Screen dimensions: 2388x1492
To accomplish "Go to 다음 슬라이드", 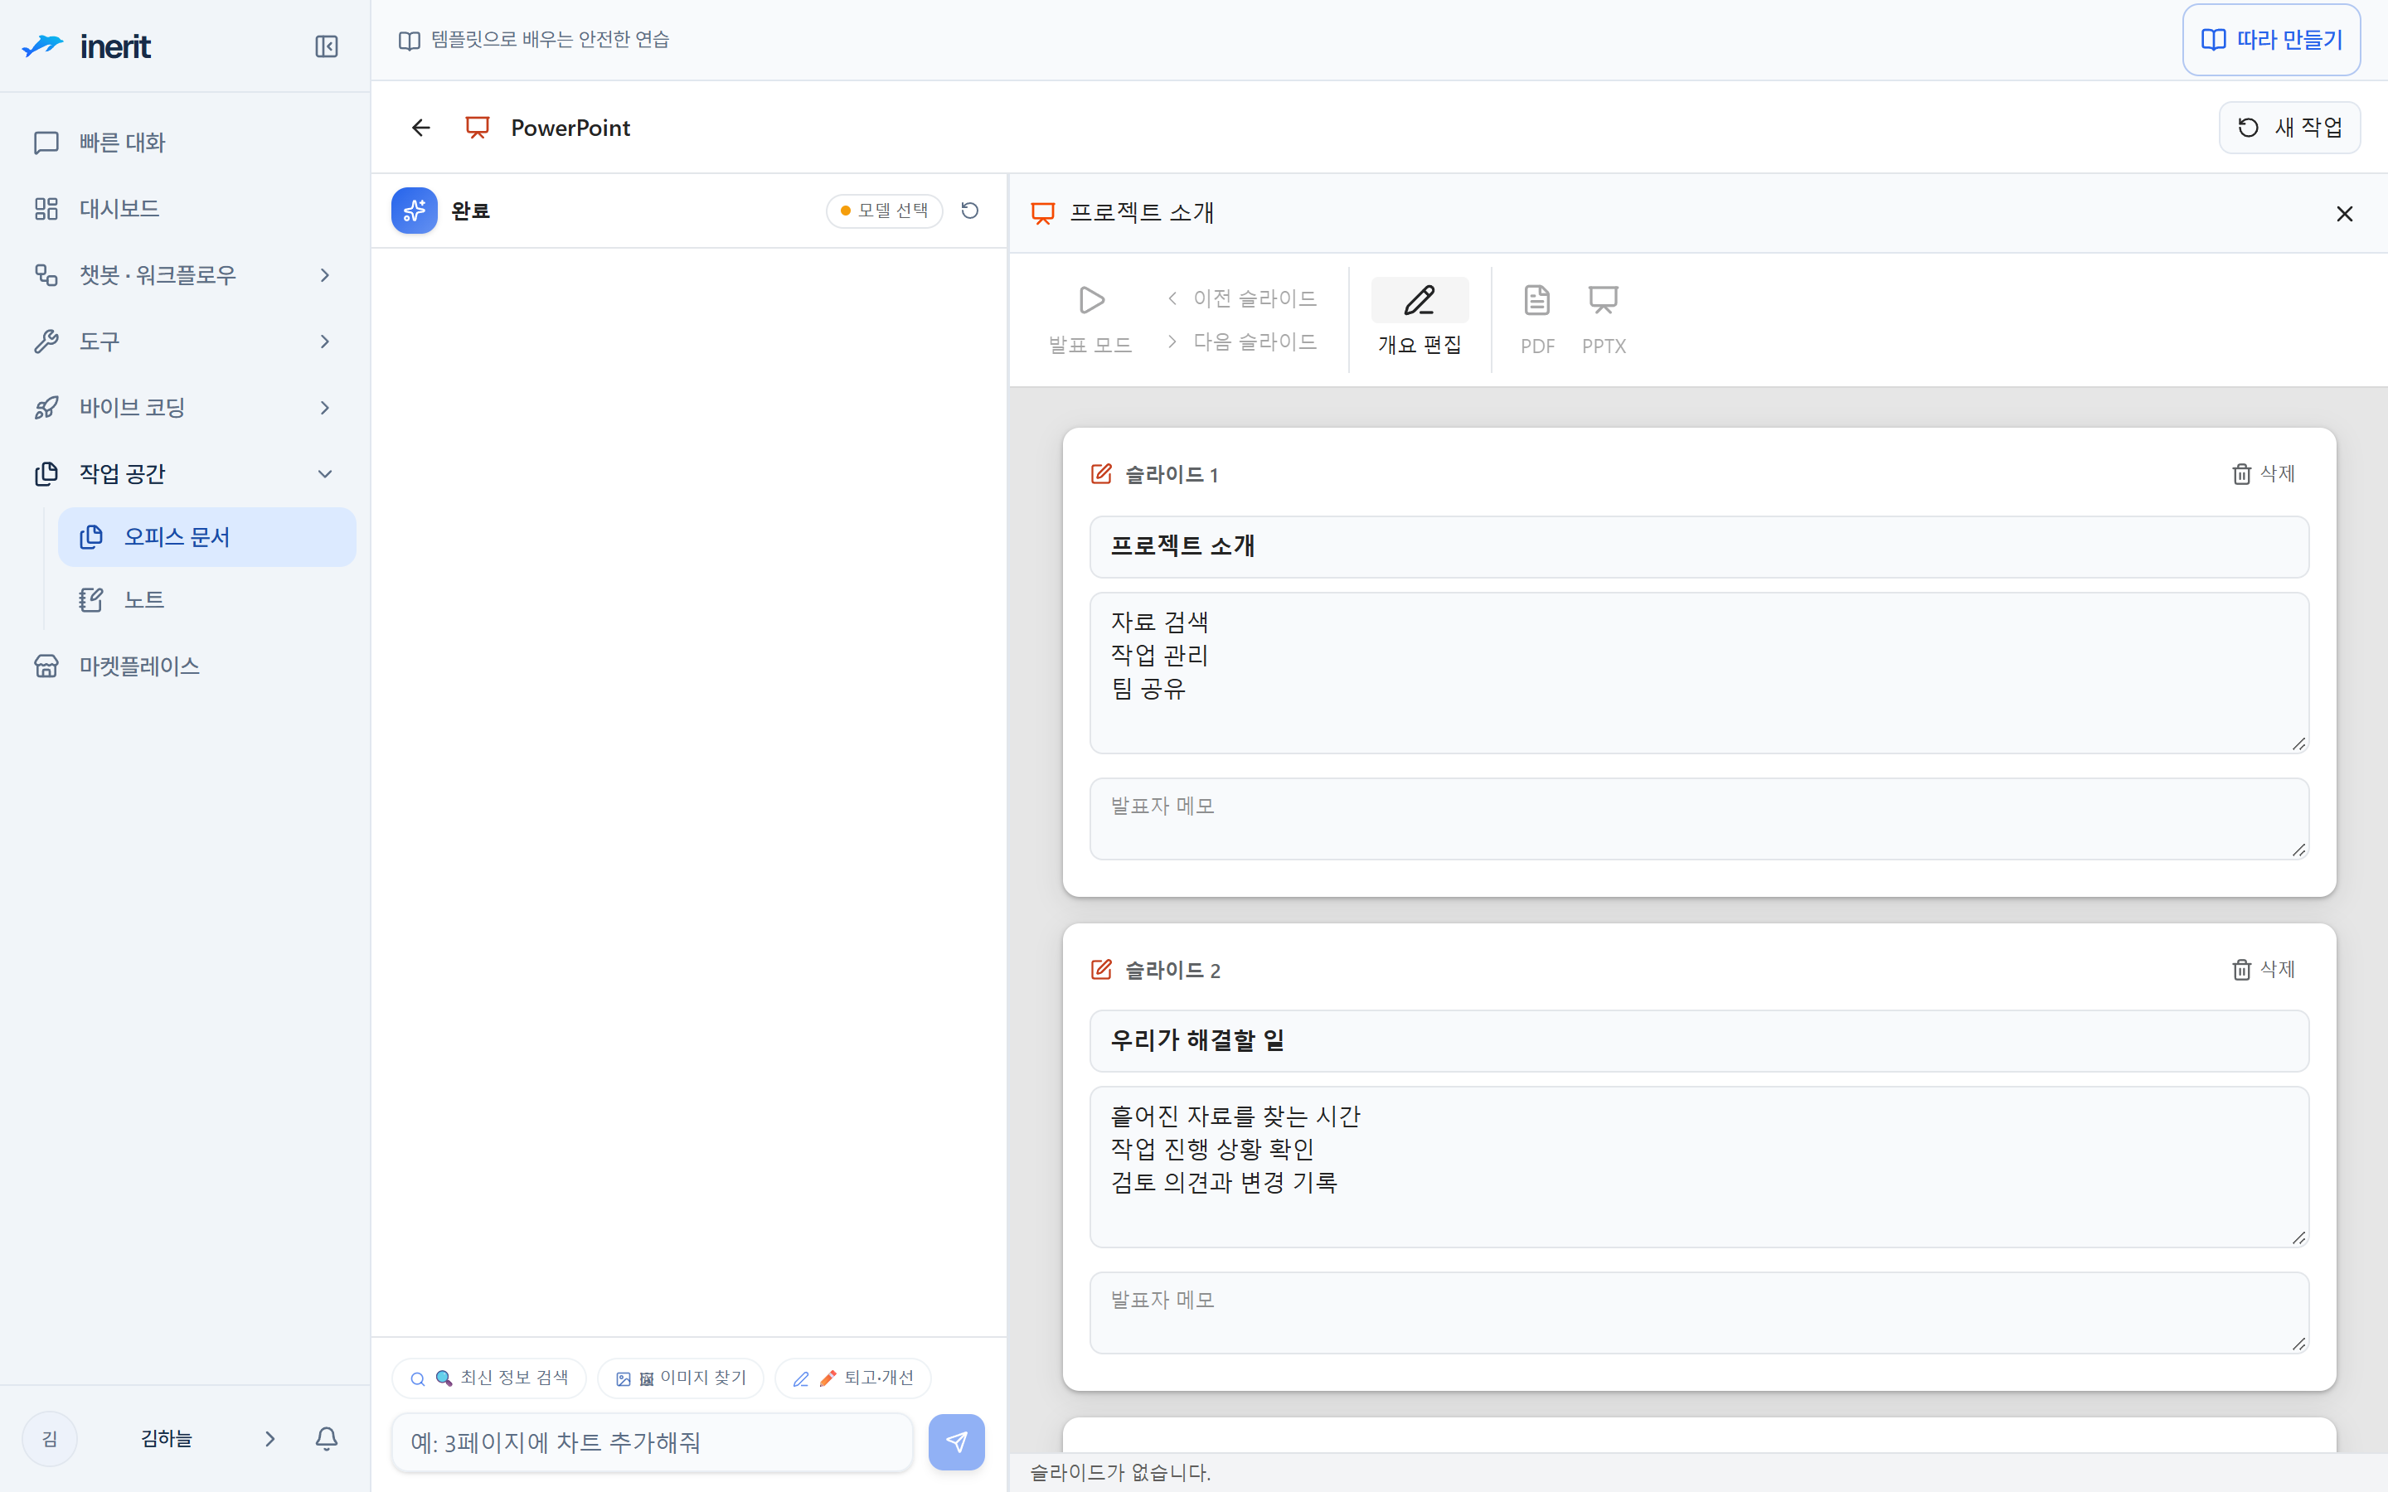I will (x=1242, y=342).
